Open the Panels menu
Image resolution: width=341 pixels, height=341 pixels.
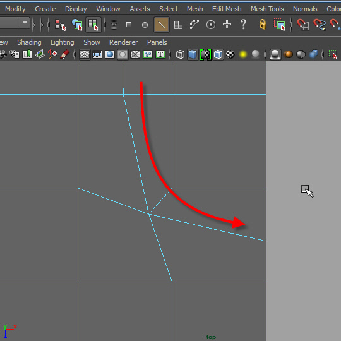pyautogui.click(x=157, y=42)
